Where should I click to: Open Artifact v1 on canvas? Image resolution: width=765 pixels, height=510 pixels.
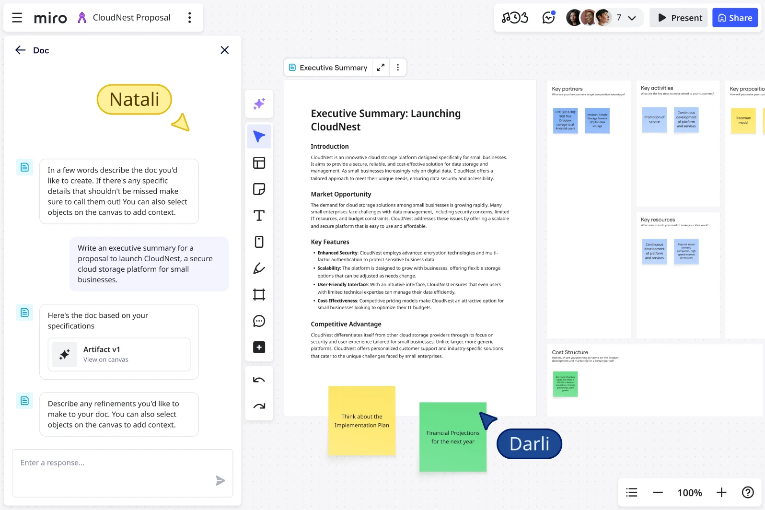[119, 354]
